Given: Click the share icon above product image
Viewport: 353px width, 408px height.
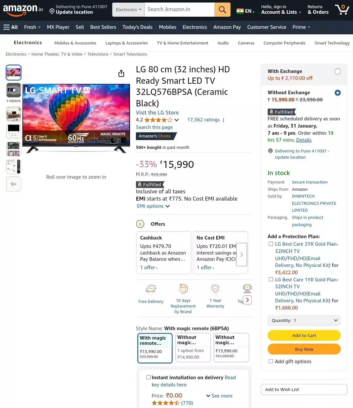Looking at the screenshot, I should point(121,73).
